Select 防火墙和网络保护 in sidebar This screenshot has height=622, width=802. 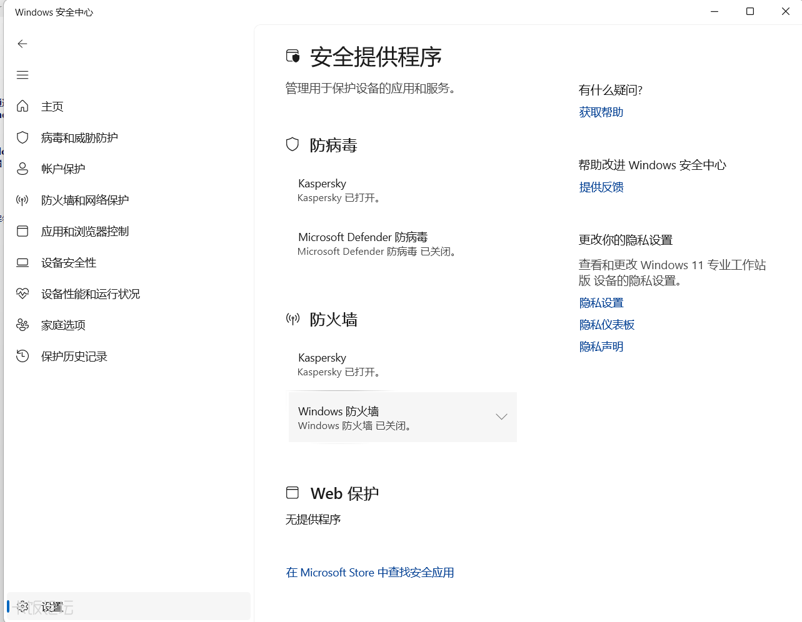tap(128, 200)
